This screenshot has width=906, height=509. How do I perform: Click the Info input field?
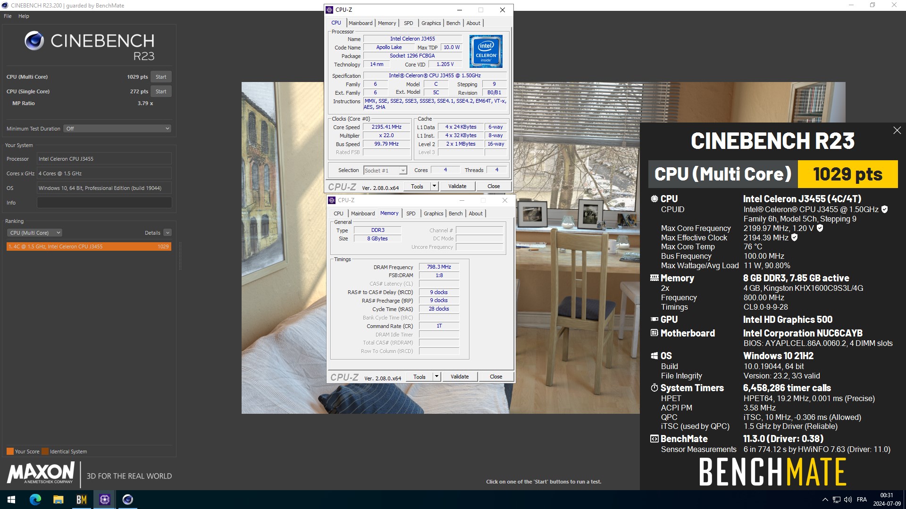click(104, 203)
